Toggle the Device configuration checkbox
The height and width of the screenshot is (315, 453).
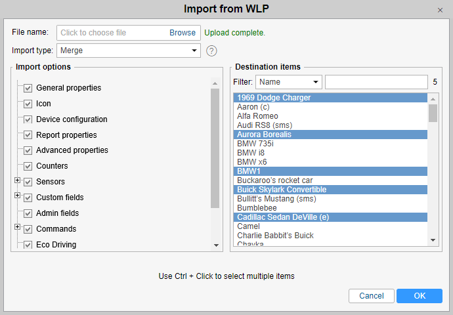[x=28, y=119]
